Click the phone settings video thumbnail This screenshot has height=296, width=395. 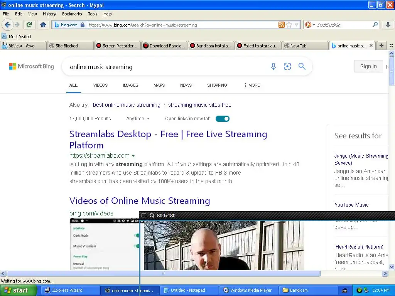point(104,244)
